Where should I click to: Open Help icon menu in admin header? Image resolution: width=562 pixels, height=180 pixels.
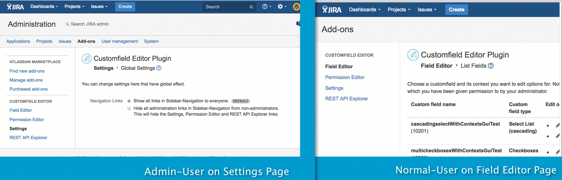click(x=267, y=7)
